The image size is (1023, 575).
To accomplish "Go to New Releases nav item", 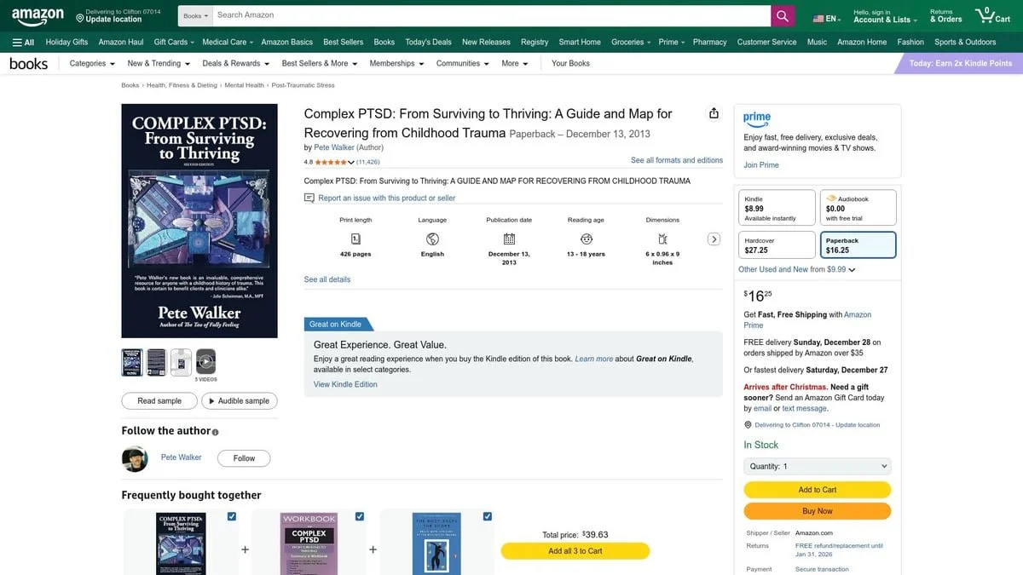I will (x=486, y=42).
